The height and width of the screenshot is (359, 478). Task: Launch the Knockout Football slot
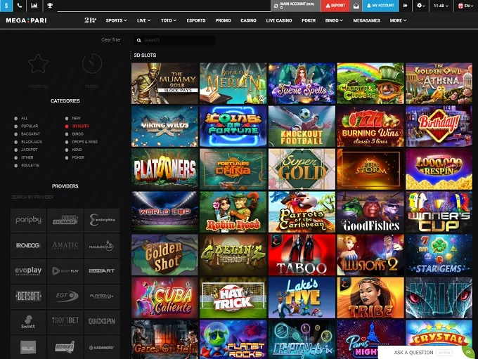[302, 126]
